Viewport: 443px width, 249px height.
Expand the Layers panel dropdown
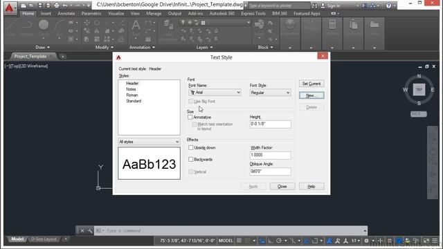point(205,48)
